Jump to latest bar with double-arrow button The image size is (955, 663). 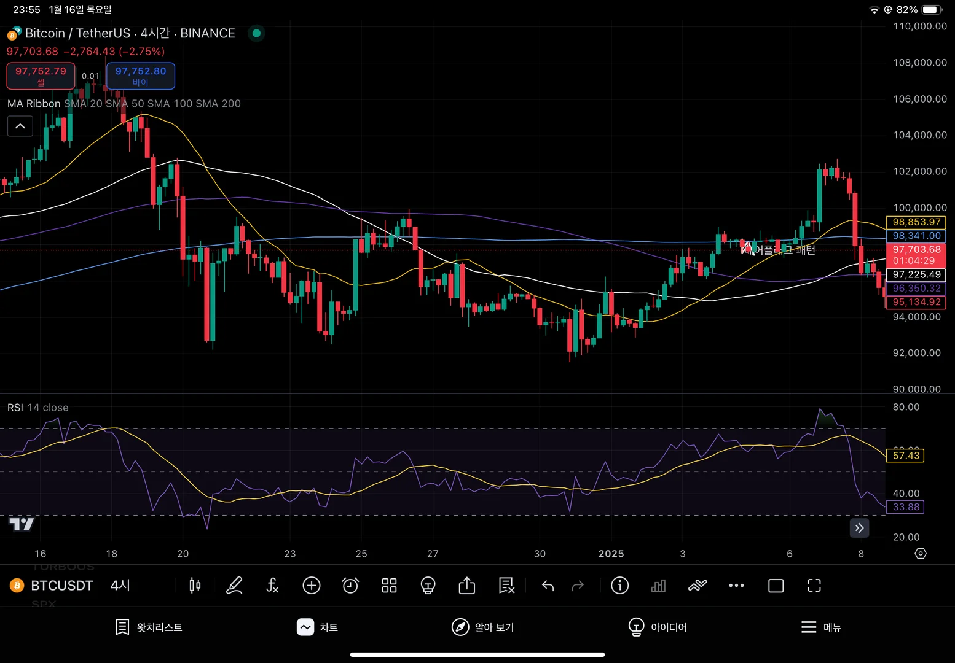(x=859, y=528)
